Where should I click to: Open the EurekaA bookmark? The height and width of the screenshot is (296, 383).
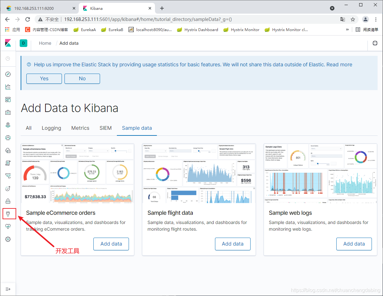(84, 30)
